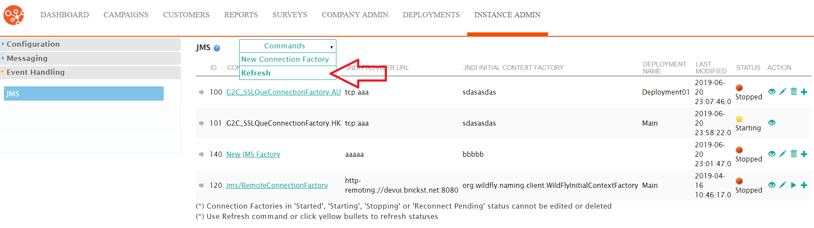Delete factory 100 using the trash icon

point(794,92)
